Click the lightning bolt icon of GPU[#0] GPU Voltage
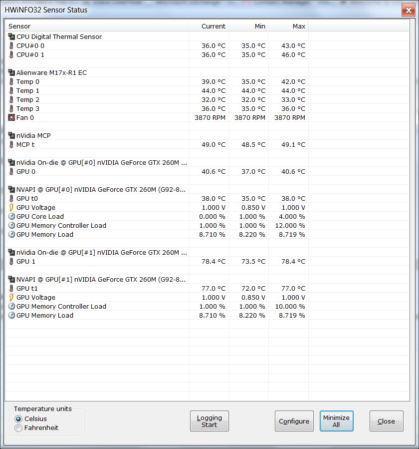The image size is (419, 449). [x=11, y=207]
